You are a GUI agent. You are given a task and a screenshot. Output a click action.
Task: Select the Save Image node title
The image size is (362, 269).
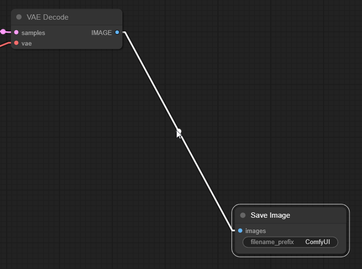(x=270, y=215)
